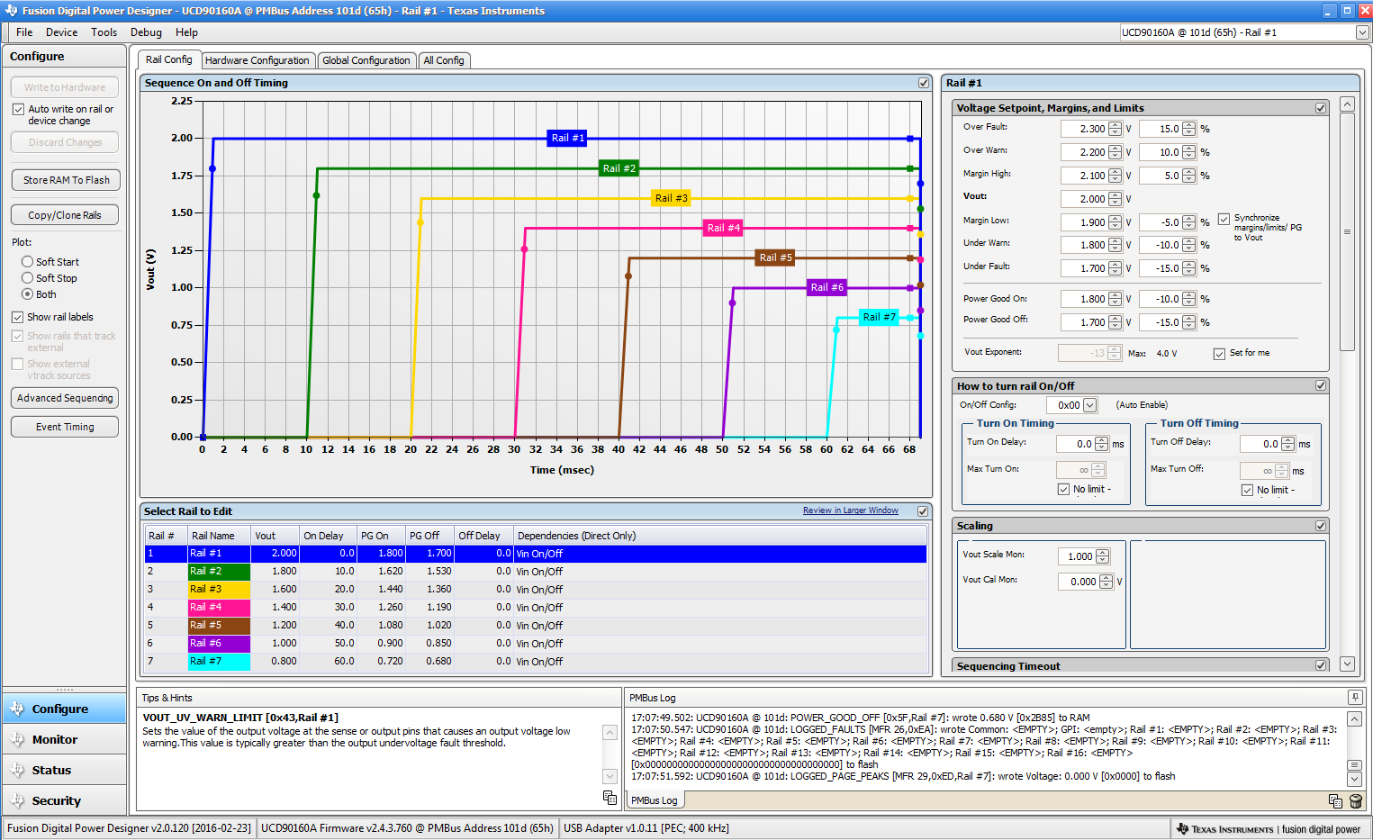Viewport: 1373px width, 840px height.
Task: Click the Store RAM To Flash button
Action: (x=64, y=179)
